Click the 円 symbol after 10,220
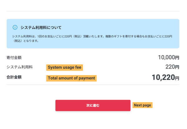187x129 pixels. [177, 78]
